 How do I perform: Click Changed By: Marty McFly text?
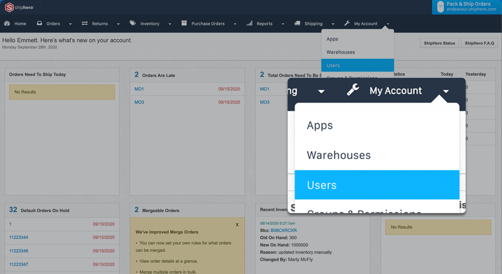click(x=286, y=260)
